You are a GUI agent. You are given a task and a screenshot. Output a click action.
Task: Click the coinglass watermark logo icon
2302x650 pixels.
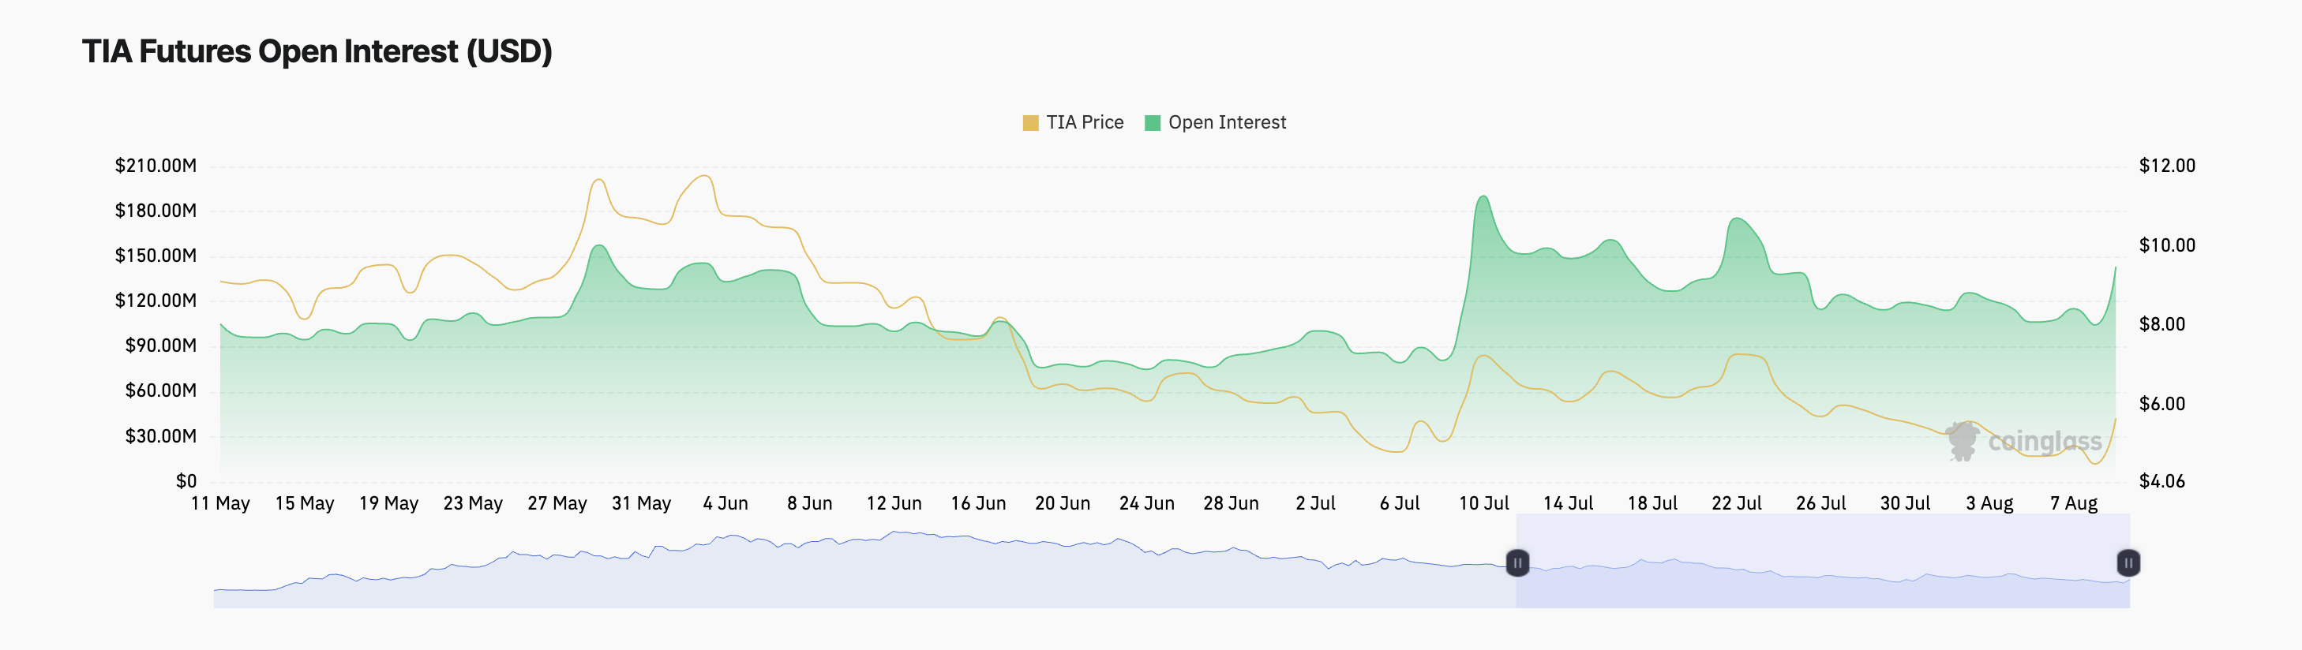pos(1963,441)
